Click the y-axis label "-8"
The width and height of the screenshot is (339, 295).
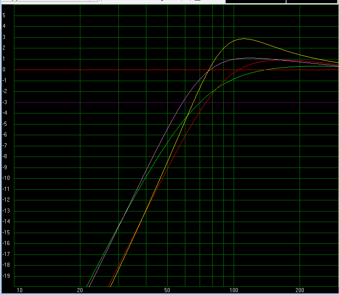click(x=5, y=157)
